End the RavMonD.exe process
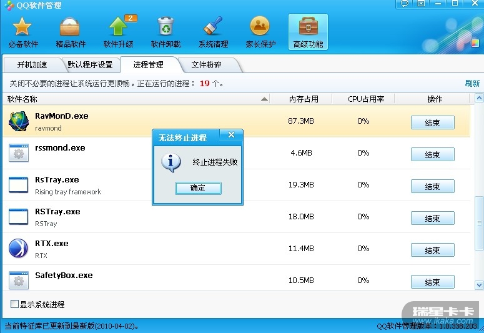Screen dimensions: 484x333 tap(432, 122)
